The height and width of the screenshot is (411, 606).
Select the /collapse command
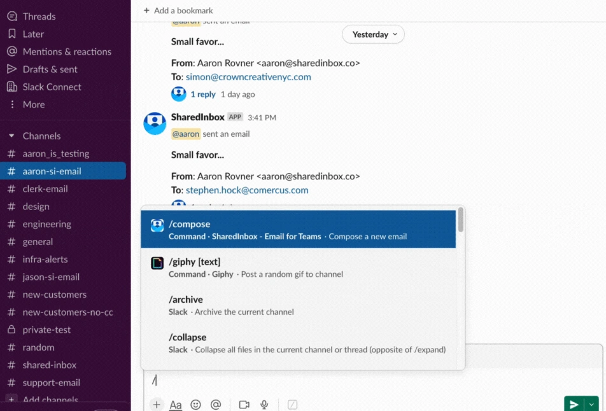[x=298, y=343]
